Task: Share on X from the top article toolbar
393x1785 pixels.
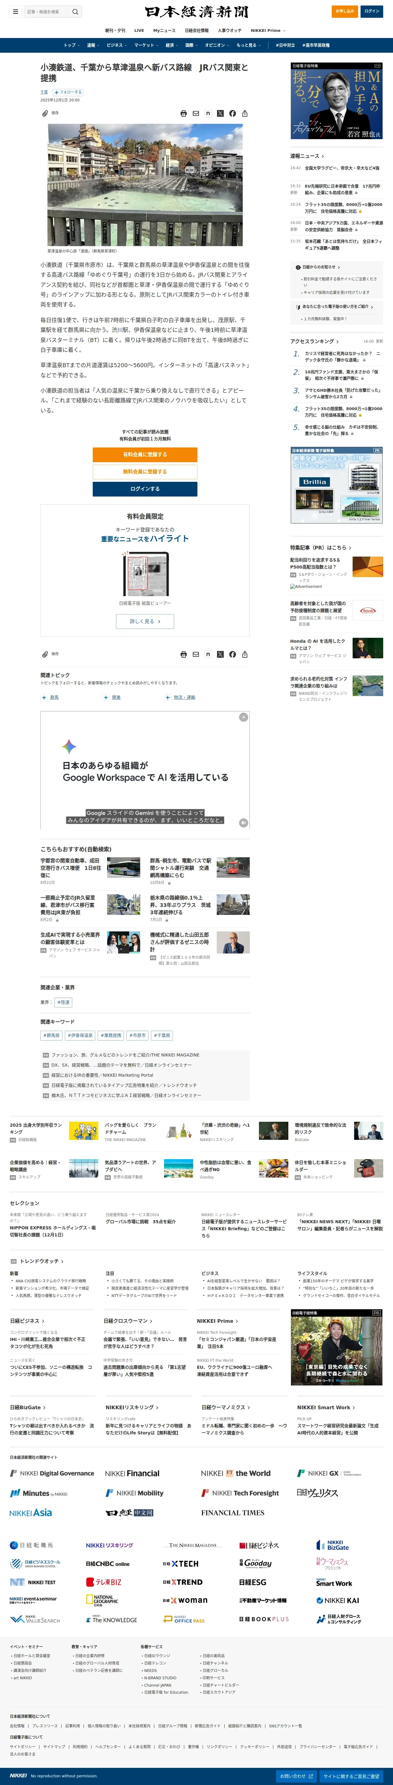Action: (220, 113)
